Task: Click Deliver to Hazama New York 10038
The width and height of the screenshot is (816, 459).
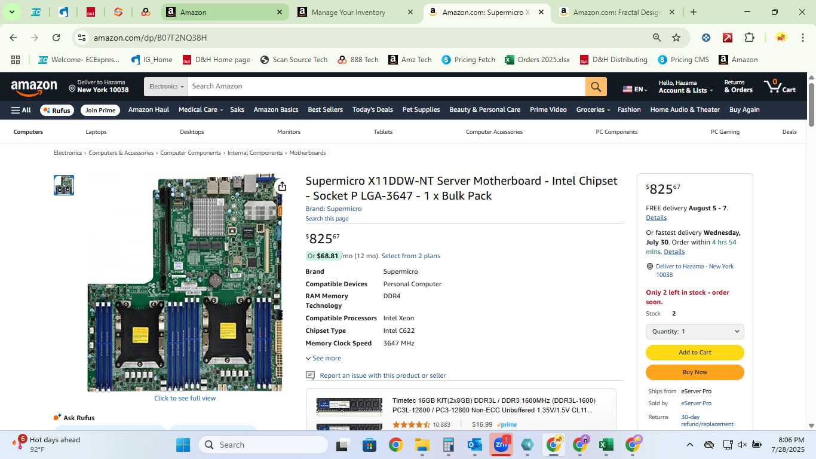Action: pyautogui.click(x=99, y=87)
